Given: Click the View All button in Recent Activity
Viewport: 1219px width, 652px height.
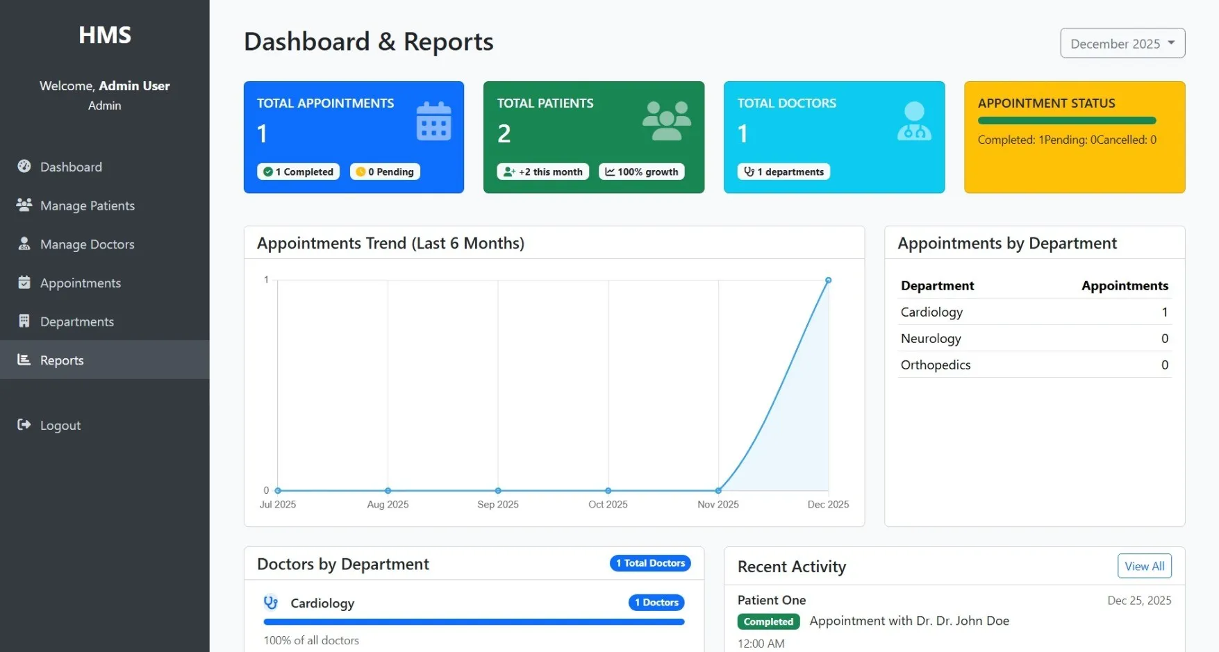Looking at the screenshot, I should point(1144,565).
